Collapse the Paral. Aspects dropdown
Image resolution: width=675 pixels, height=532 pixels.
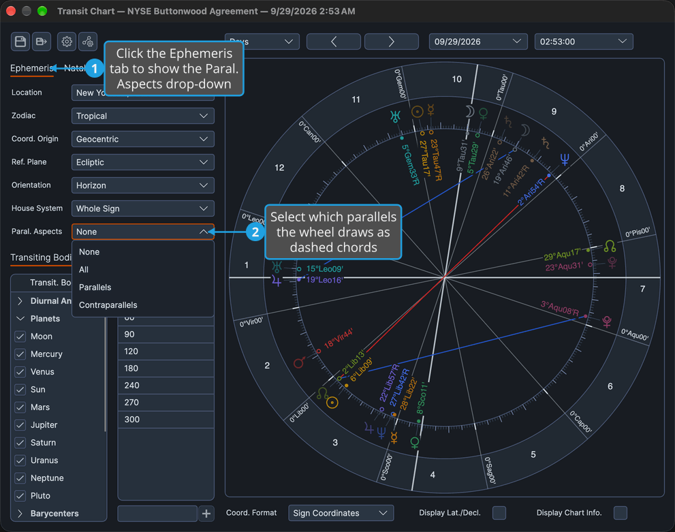tap(143, 232)
